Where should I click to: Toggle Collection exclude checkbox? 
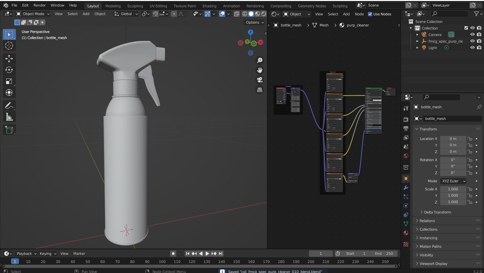[x=466, y=28]
